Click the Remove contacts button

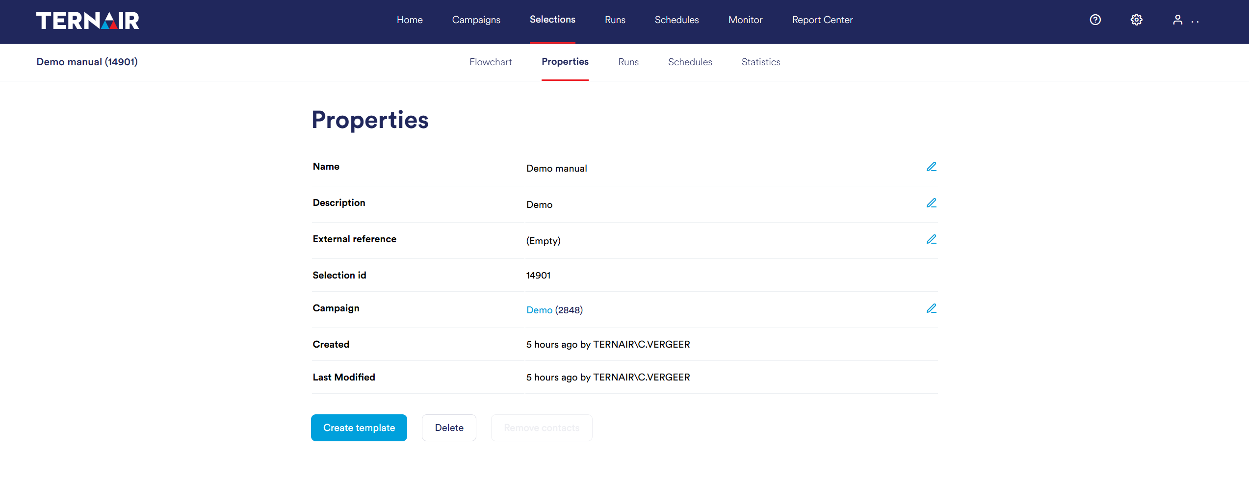(x=542, y=428)
